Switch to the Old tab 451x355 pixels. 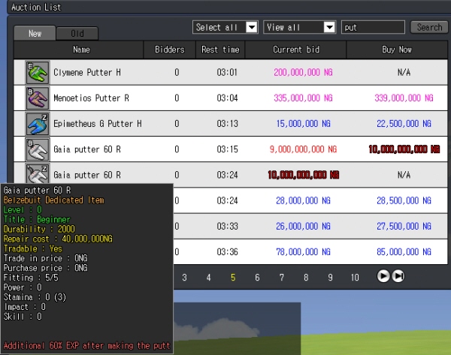click(77, 34)
